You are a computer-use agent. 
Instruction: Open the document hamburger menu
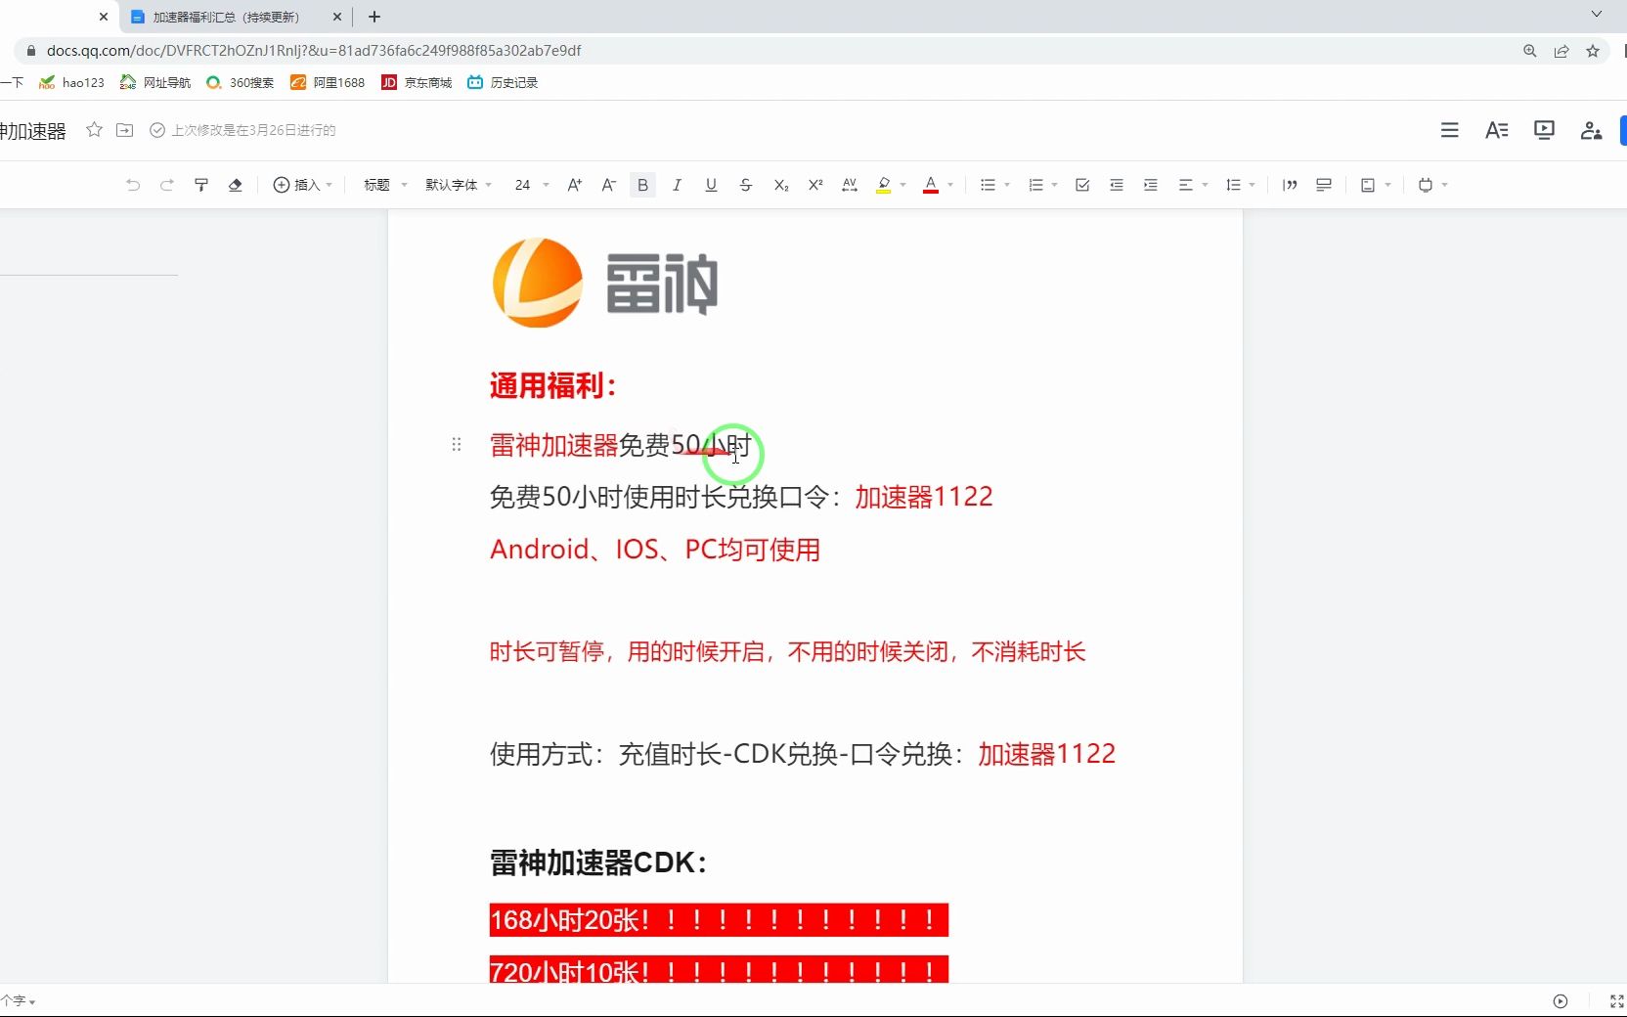click(1449, 130)
